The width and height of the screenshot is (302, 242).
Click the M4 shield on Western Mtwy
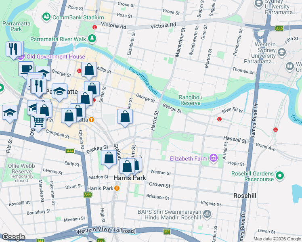pyautogui.click(x=167, y=232)
